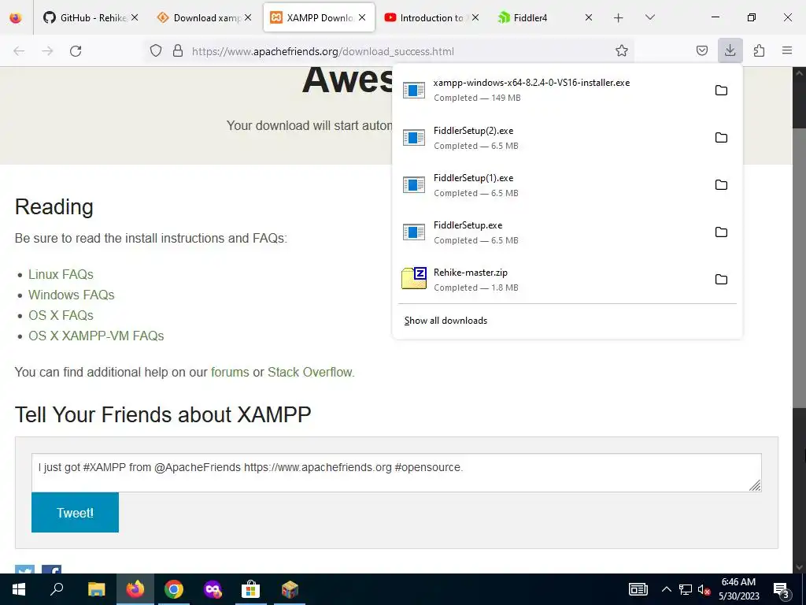Open Microsoft Store from the taskbar
This screenshot has width=806, height=605.
[251, 589]
